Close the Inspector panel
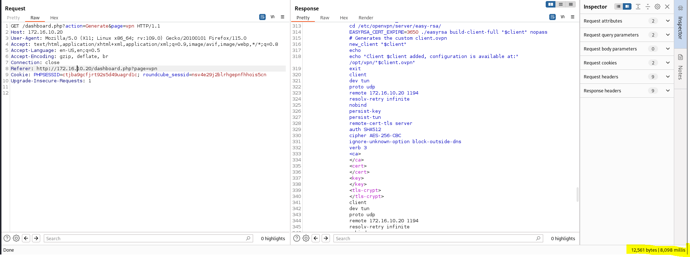Viewport: 690px width, 257px height. pyautogui.click(x=667, y=7)
